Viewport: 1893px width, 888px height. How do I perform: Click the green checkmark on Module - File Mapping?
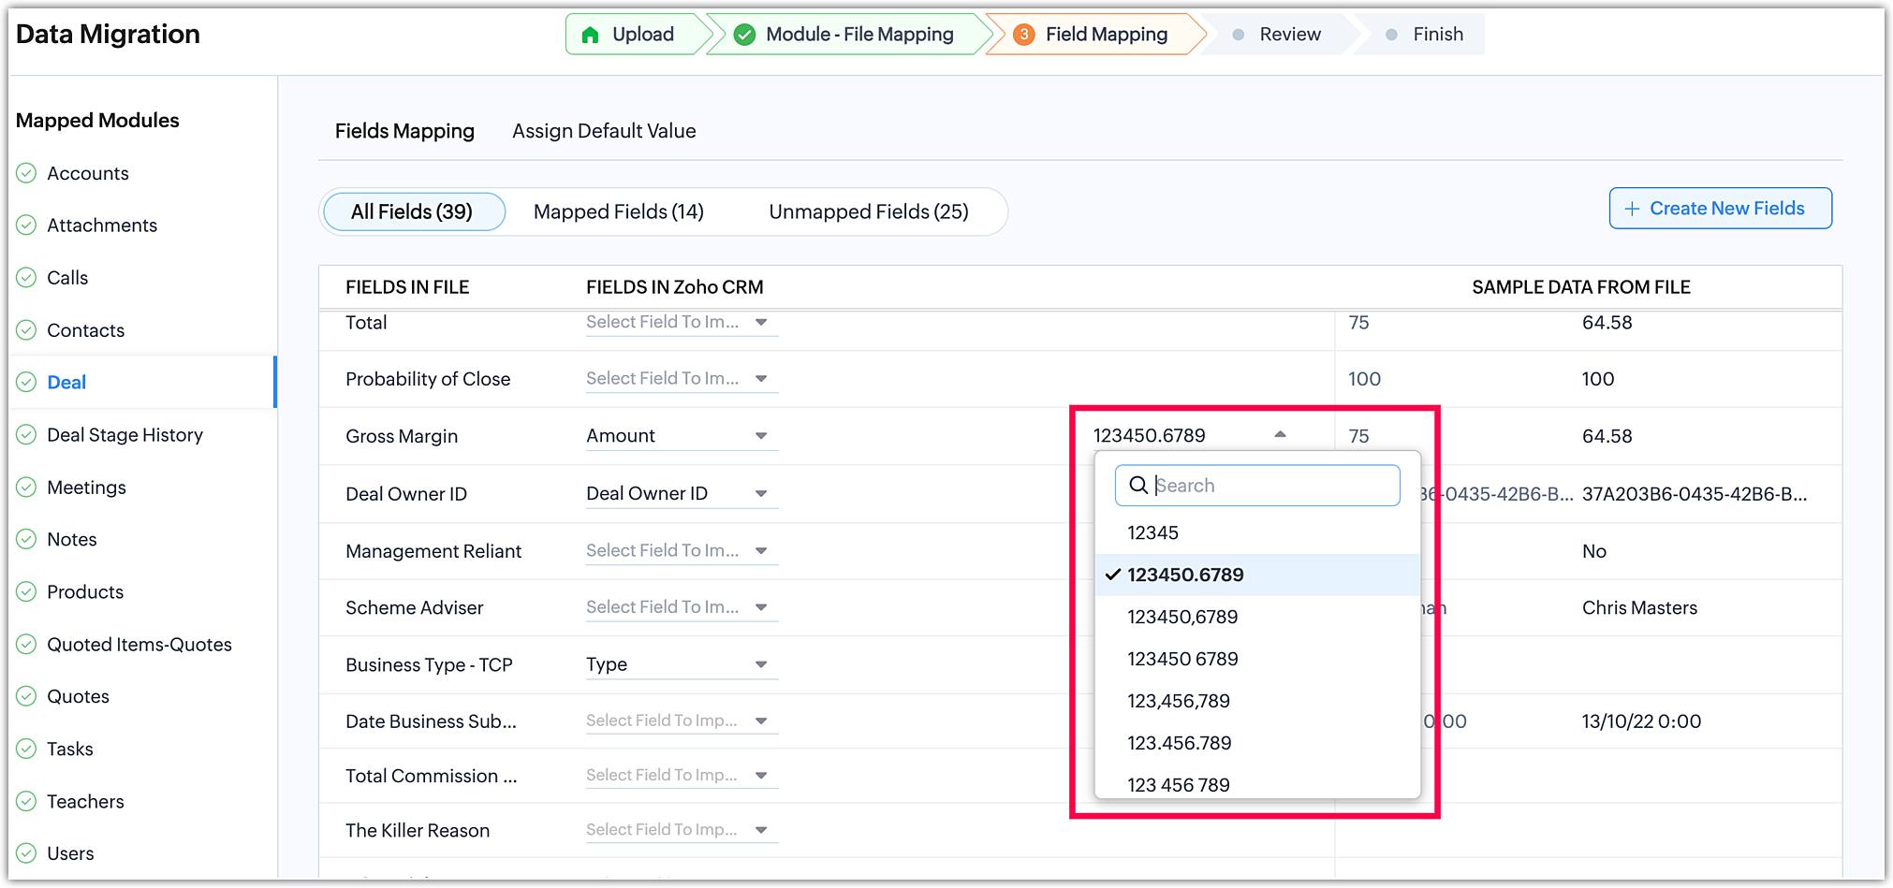pyautogui.click(x=744, y=35)
